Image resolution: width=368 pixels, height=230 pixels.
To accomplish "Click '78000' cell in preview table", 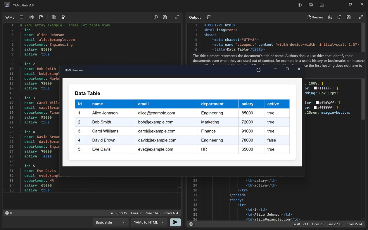I will coord(251,140).
